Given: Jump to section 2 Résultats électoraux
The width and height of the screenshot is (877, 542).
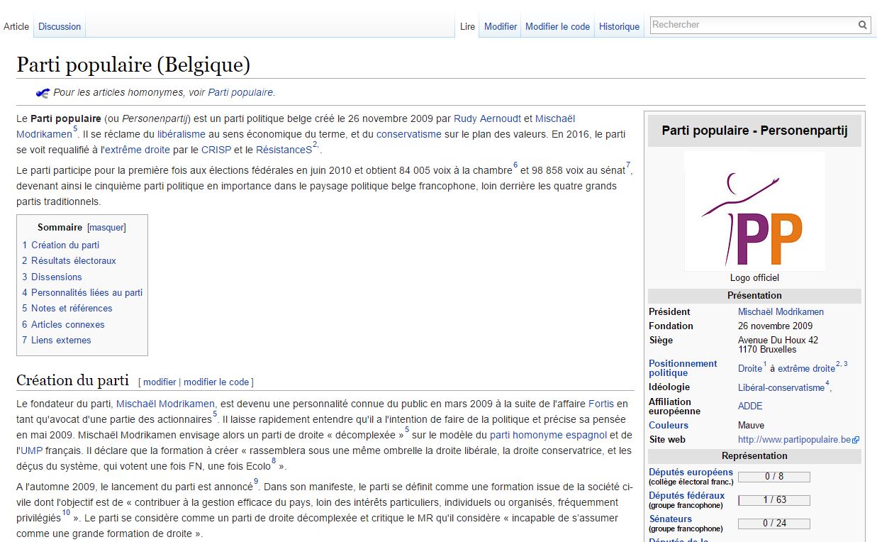Looking at the screenshot, I should tap(69, 260).
